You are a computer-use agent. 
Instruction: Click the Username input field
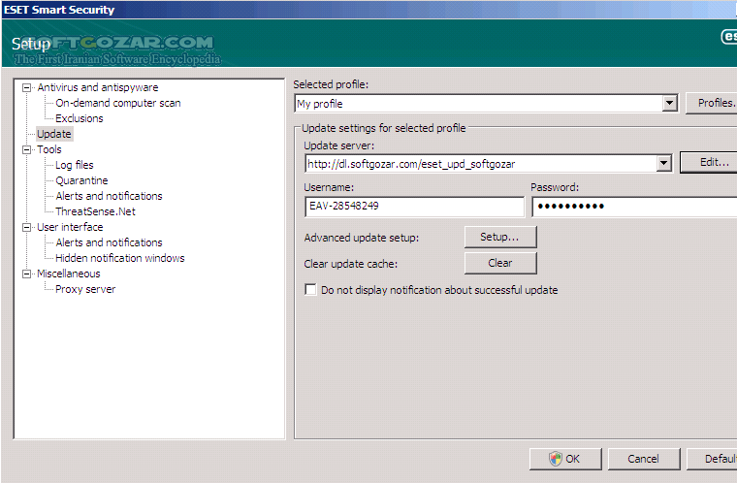coord(414,207)
